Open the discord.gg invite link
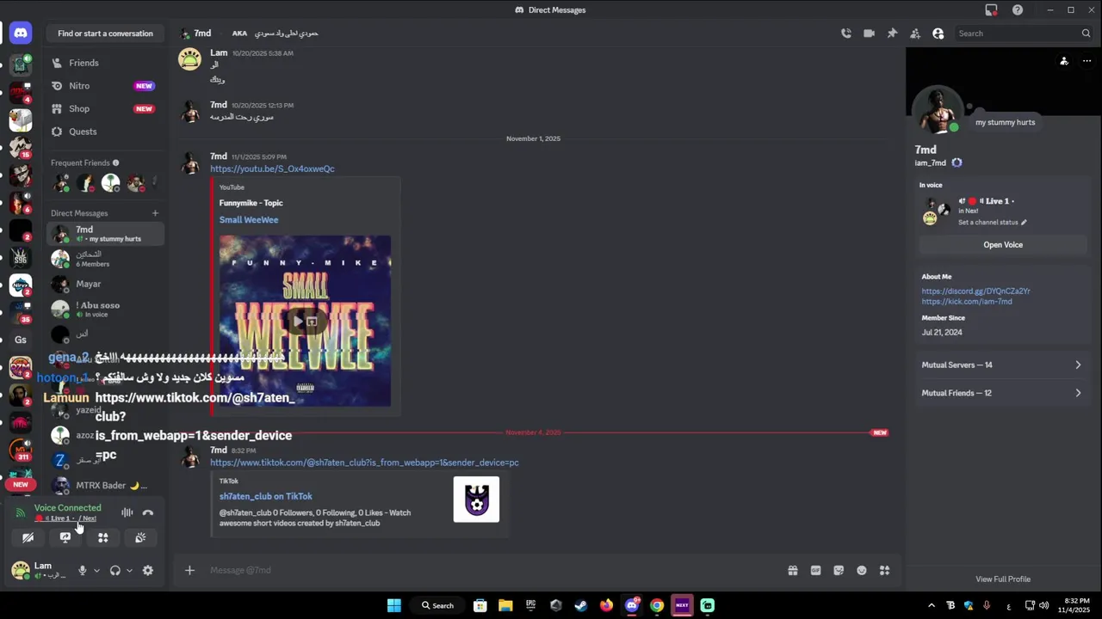The width and height of the screenshot is (1102, 619). pos(975,291)
